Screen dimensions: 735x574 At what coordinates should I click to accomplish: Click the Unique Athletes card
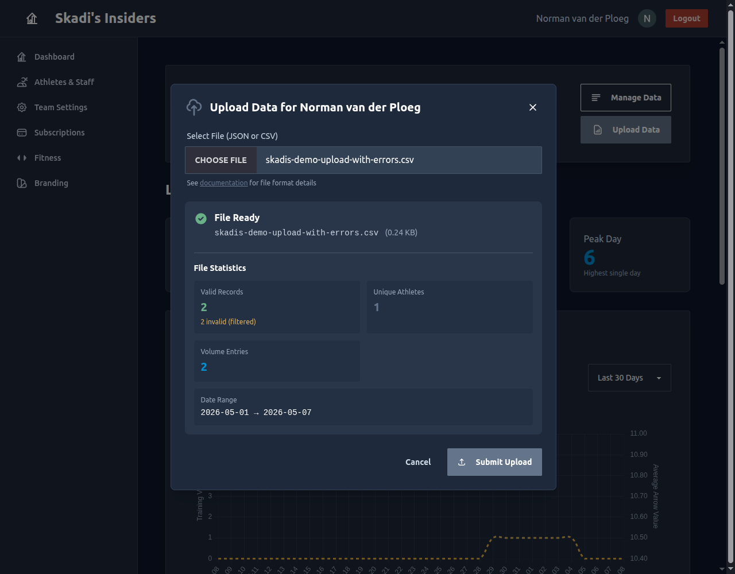450,307
